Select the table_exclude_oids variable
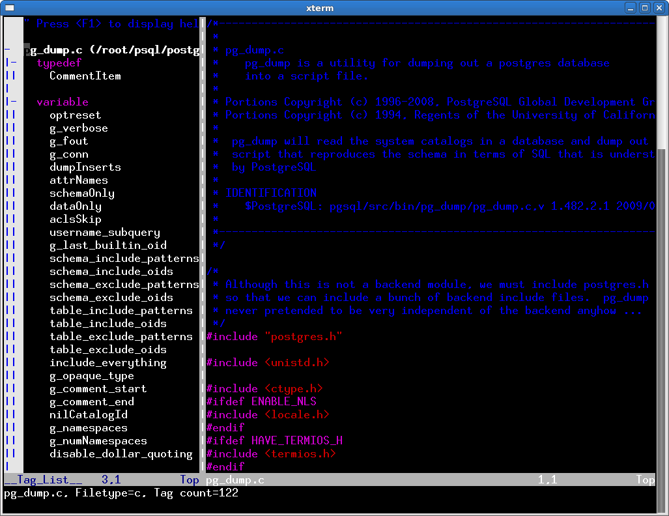This screenshot has height=516, width=669. (109, 349)
